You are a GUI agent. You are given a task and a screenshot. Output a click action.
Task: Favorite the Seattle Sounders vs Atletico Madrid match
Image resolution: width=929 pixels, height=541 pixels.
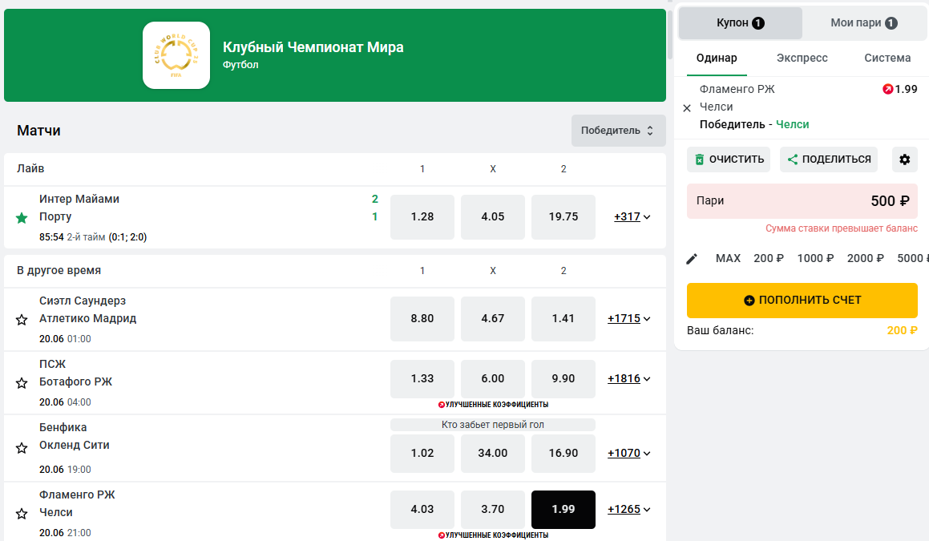tap(22, 320)
